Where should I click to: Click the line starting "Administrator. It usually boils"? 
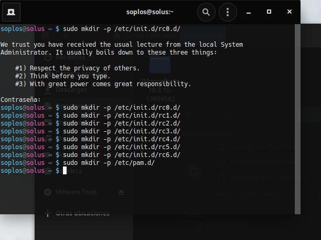click(x=109, y=53)
